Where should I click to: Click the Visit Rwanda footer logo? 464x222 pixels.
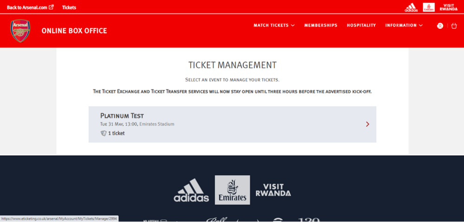coord(273,190)
